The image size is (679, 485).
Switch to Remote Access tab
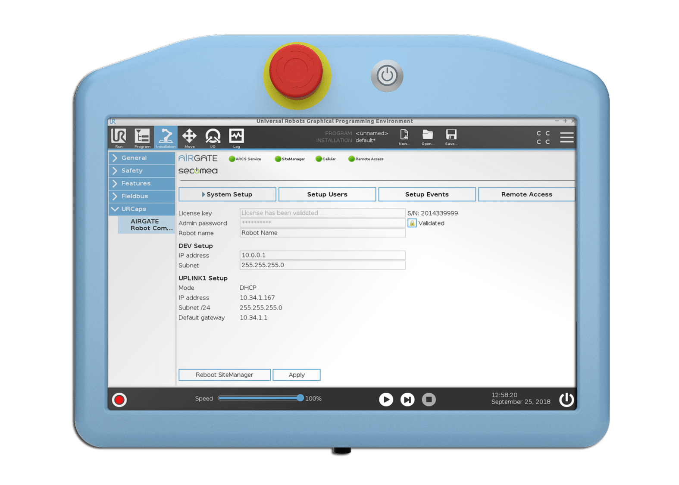(526, 194)
